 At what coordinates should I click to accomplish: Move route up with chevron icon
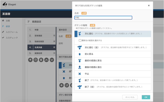(x=46, y=60)
